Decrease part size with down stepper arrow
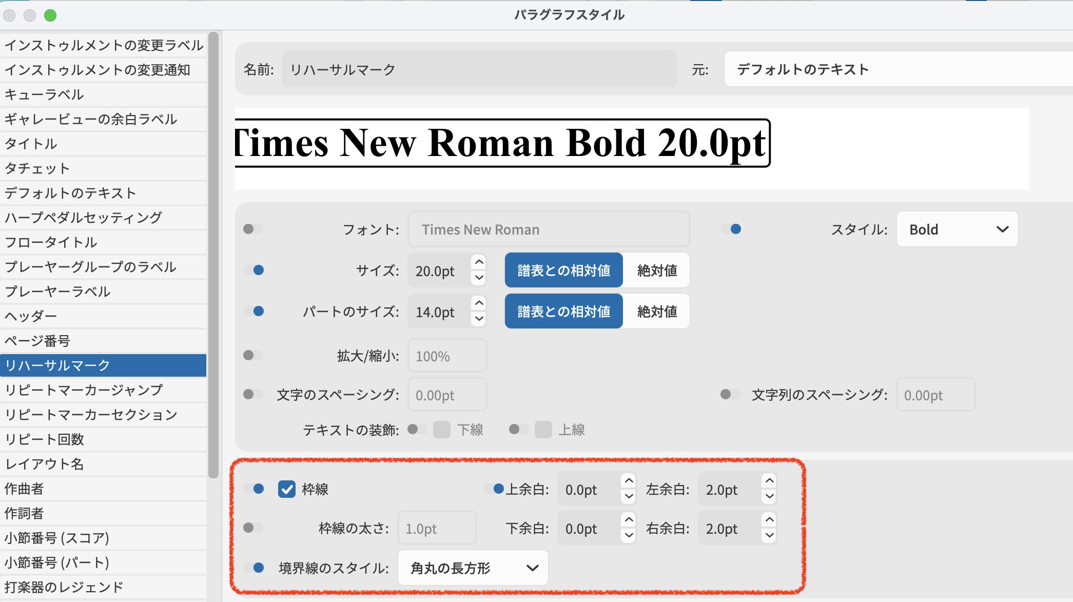This screenshot has height=602, width=1073. (x=479, y=319)
